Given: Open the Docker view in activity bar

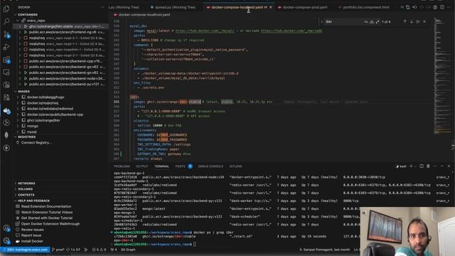Looking at the screenshot, I should [x=6, y=110].
